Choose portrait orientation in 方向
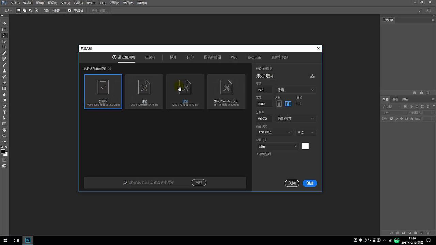The image size is (436, 245). coord(279,104)
